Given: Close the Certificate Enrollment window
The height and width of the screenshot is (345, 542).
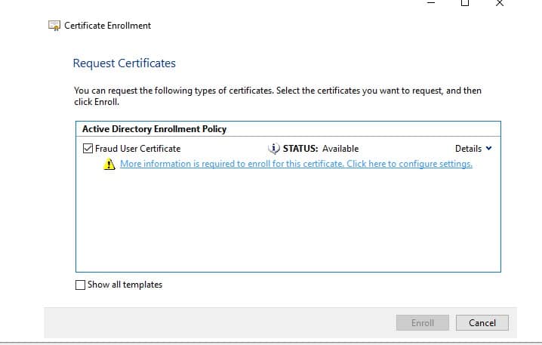Looking at the screenshot, I should click(499, 3).
